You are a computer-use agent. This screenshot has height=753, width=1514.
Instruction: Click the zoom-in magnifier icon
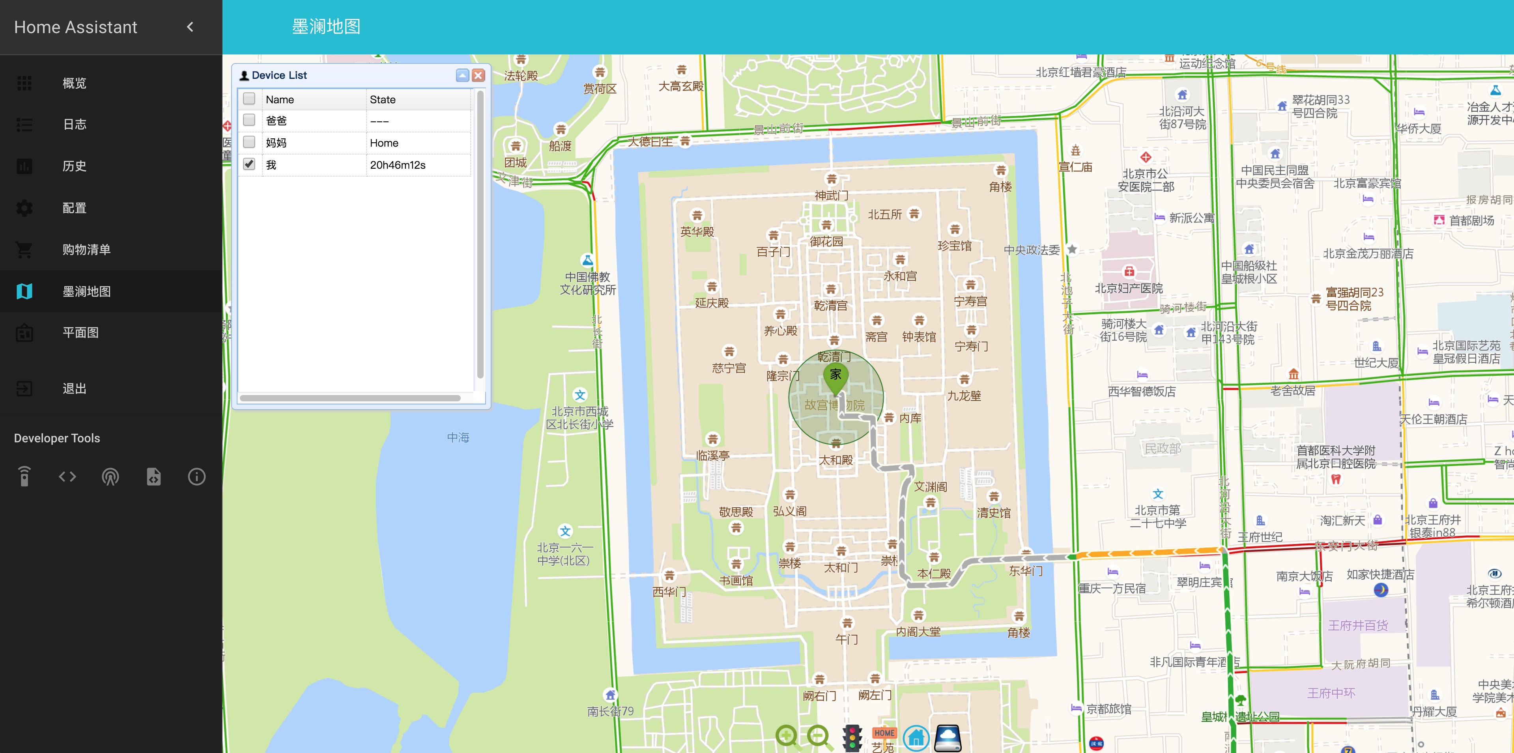[x=786, y=736]
